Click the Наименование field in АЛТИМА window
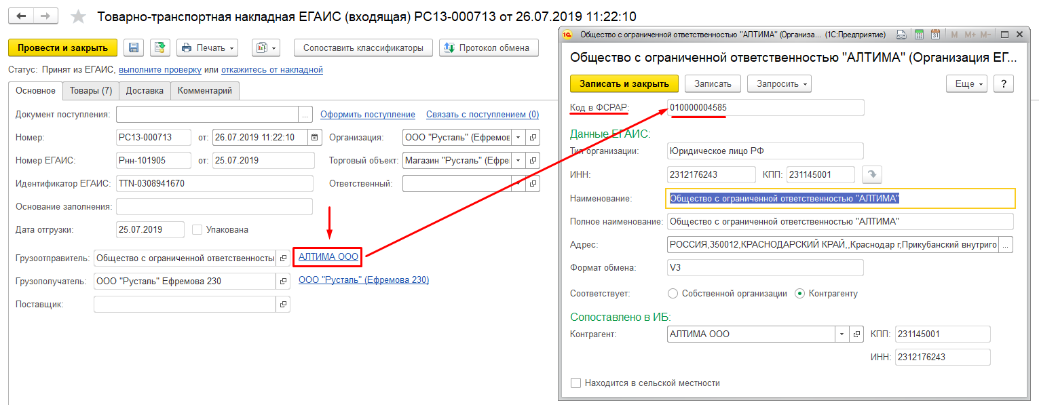 pyautogui.click(x=840, y=198)
